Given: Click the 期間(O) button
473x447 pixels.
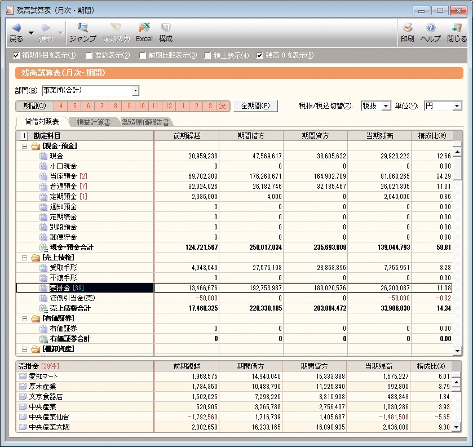Looking at the screenshot, I should (x=35, y=106).
